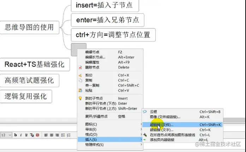
Task: Select the React+TS基础强化 node
Action: [x=35, y=64]
